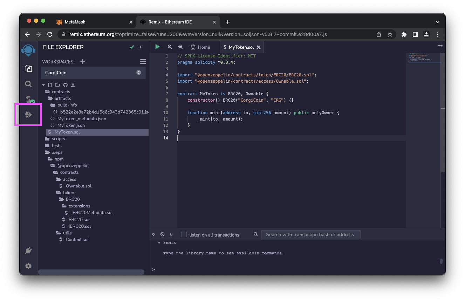Open the Chrome tab list dropdown arrow
The image size is (465, 301).
click(437, 22)
